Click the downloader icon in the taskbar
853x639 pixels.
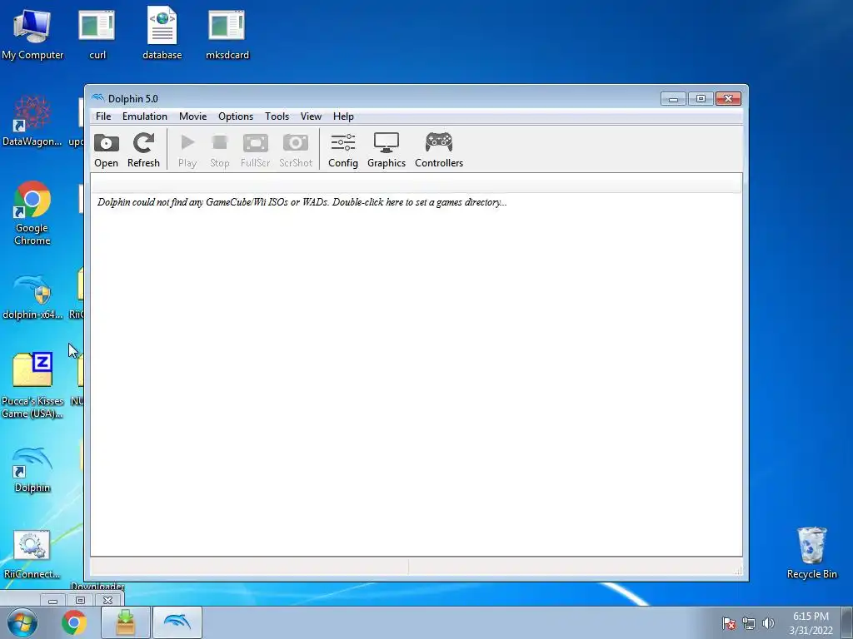126,622
